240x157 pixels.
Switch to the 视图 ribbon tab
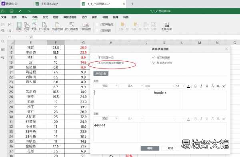click(105, 17)
